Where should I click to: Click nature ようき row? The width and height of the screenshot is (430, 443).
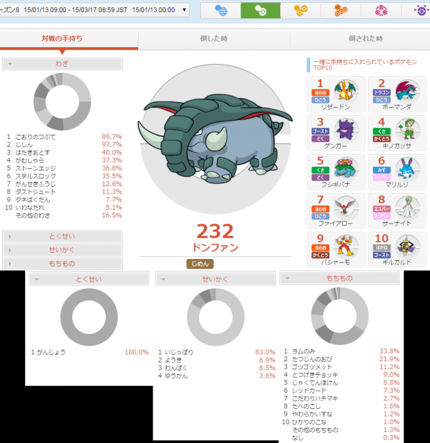[216, 360]
